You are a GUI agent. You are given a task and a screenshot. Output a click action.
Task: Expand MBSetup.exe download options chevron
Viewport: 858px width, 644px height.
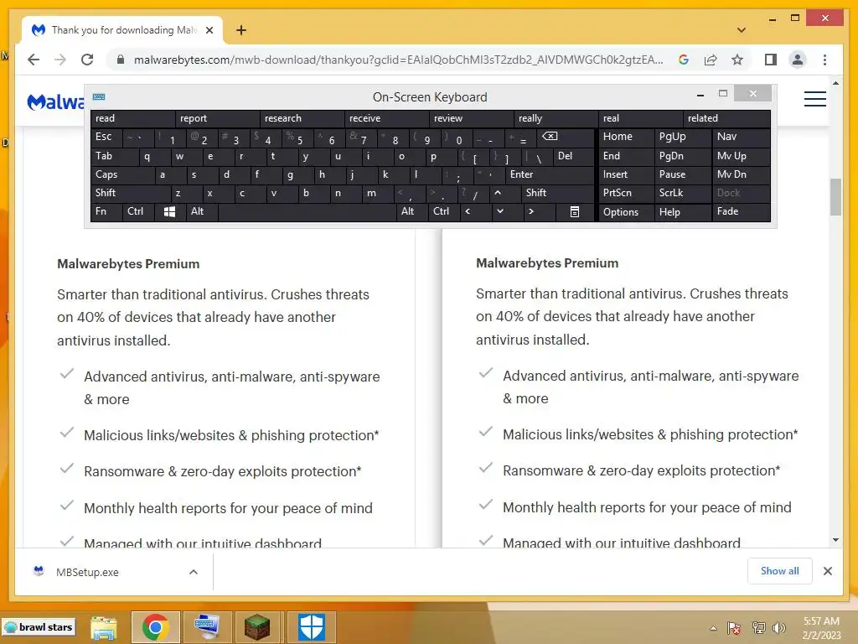(194, 572)
